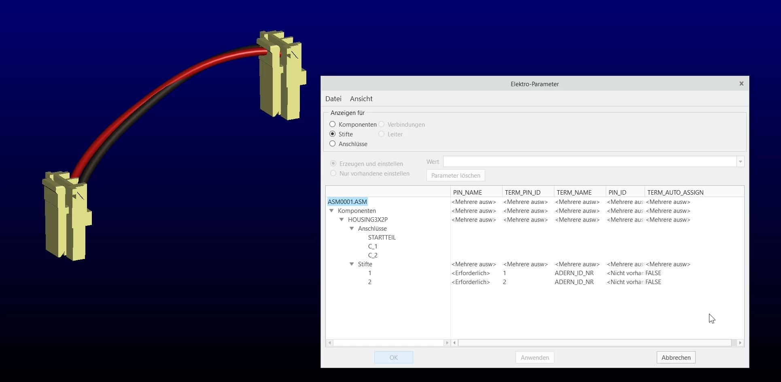The width and height of the screenshot is (781, 382).
Task: Click PIN_NAME cell in ASM0001.ASM row
Action: tap(474, 202)
